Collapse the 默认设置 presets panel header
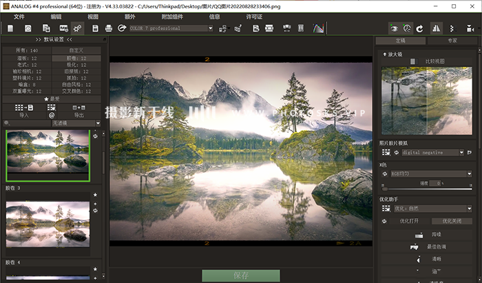The height and width of the screenshot is (283, 482). coord(54,39)
